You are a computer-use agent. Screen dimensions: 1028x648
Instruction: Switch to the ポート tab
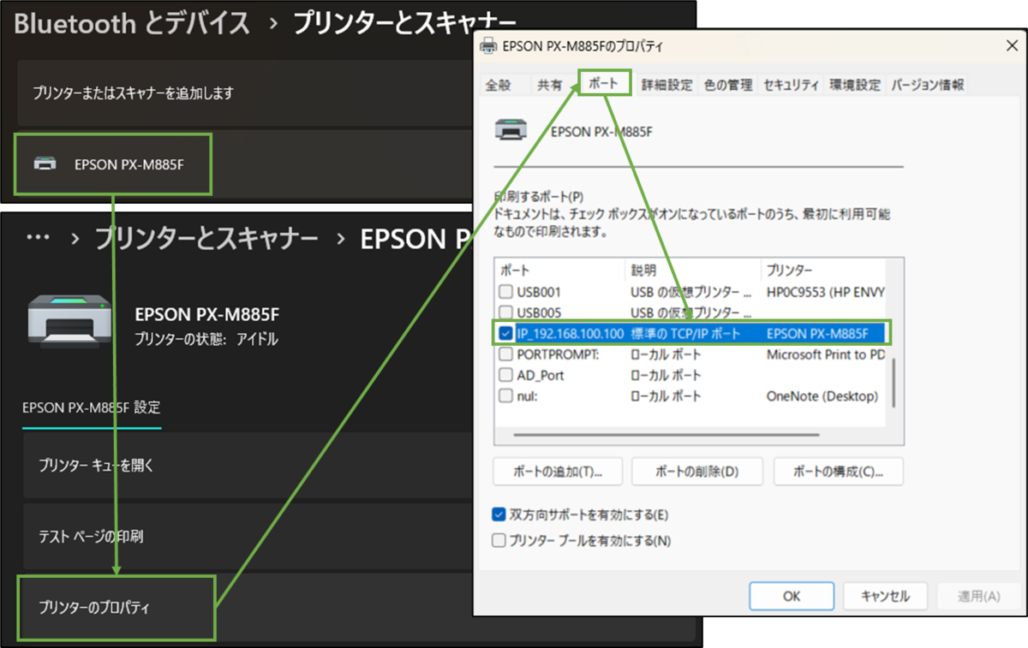point(605,83)
